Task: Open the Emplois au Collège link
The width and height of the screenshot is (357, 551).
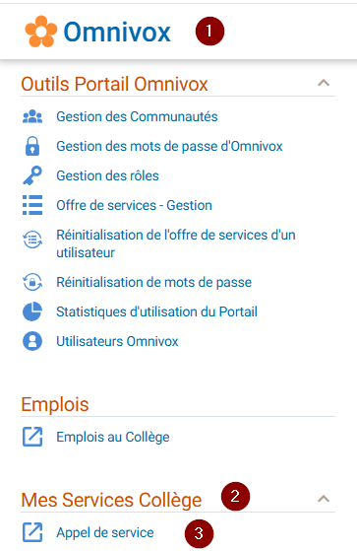Action: tap(113, 437)
